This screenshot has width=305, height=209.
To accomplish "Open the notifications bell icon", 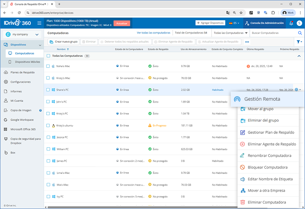I will [x=291, y=23].
